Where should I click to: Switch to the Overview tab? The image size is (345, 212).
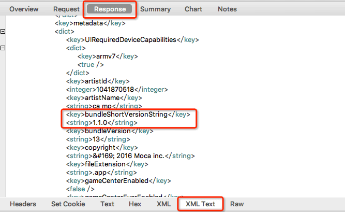tap(24, 9)
